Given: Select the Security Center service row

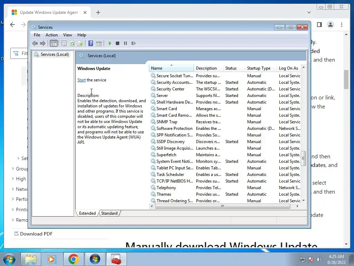Looking at the screenshot, I should (225, 89).
